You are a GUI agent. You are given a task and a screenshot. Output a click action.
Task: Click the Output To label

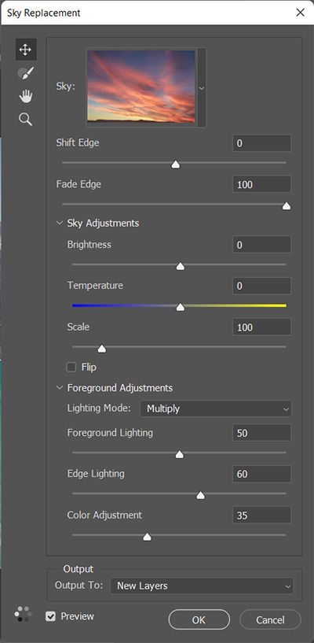[x=79, y=586]
